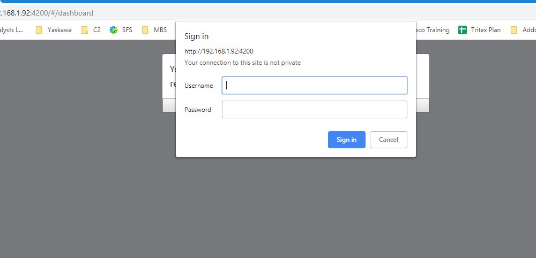Screen dimensions: 536x258
Task: Open the Yaskawa bookmark folder
Action: [x=54, y=30]
